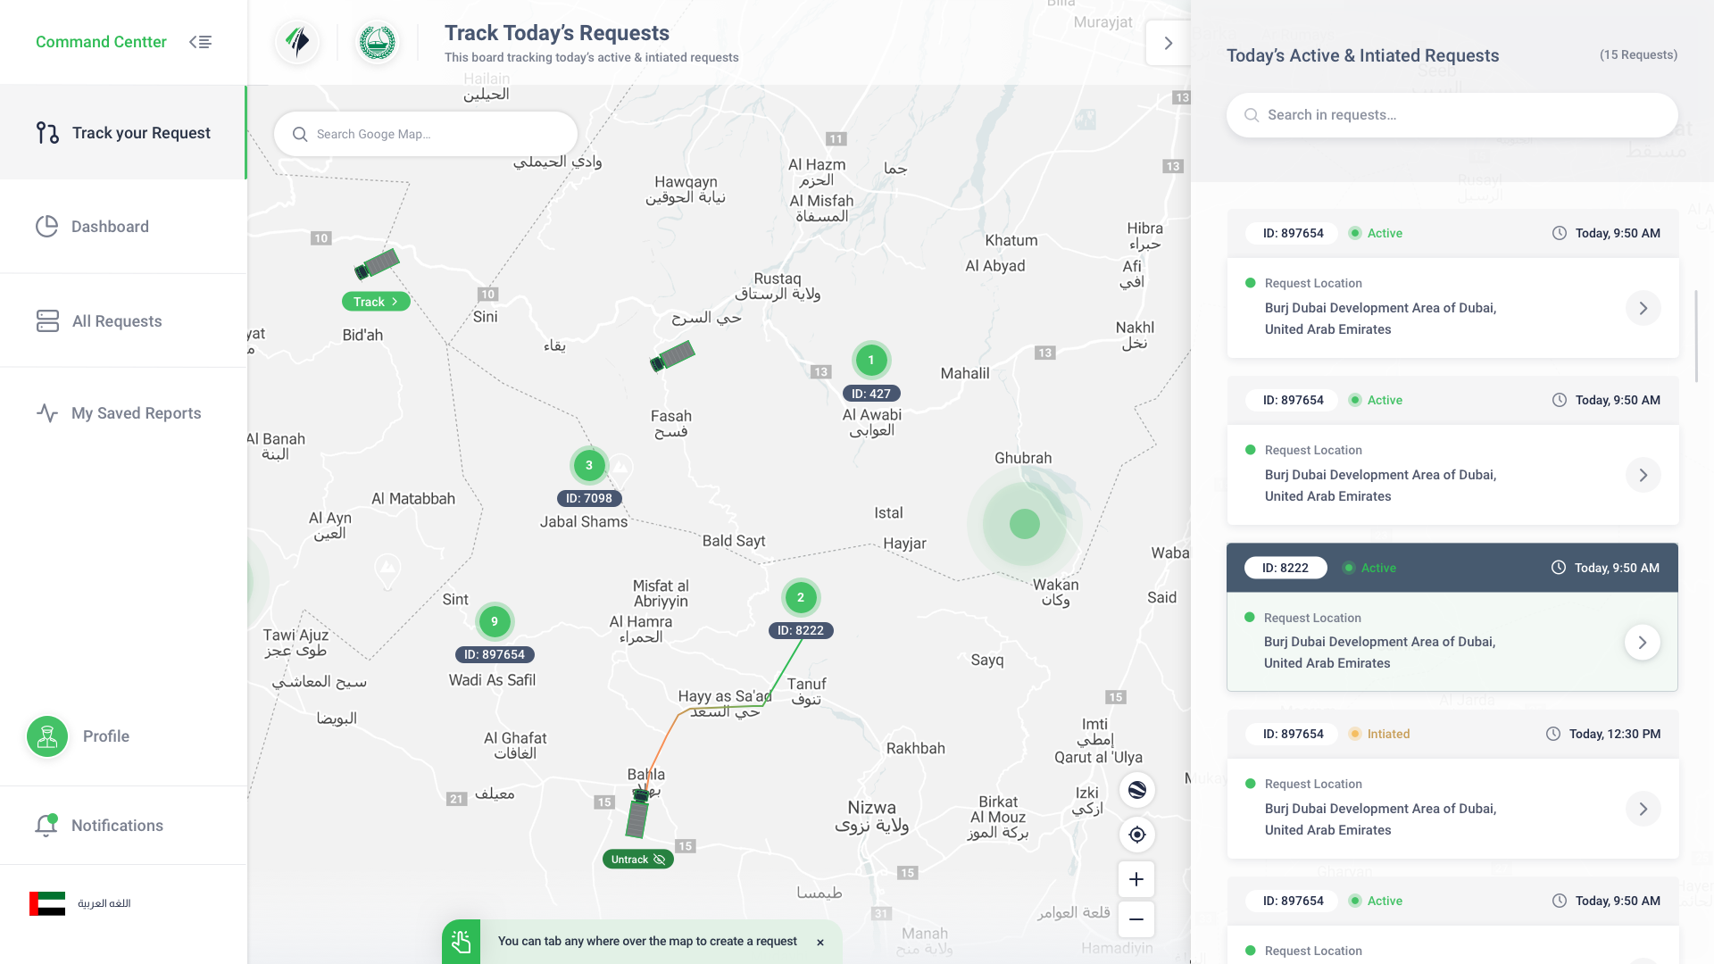
Task: Open Track your Request section
Action: coord(123,133)
